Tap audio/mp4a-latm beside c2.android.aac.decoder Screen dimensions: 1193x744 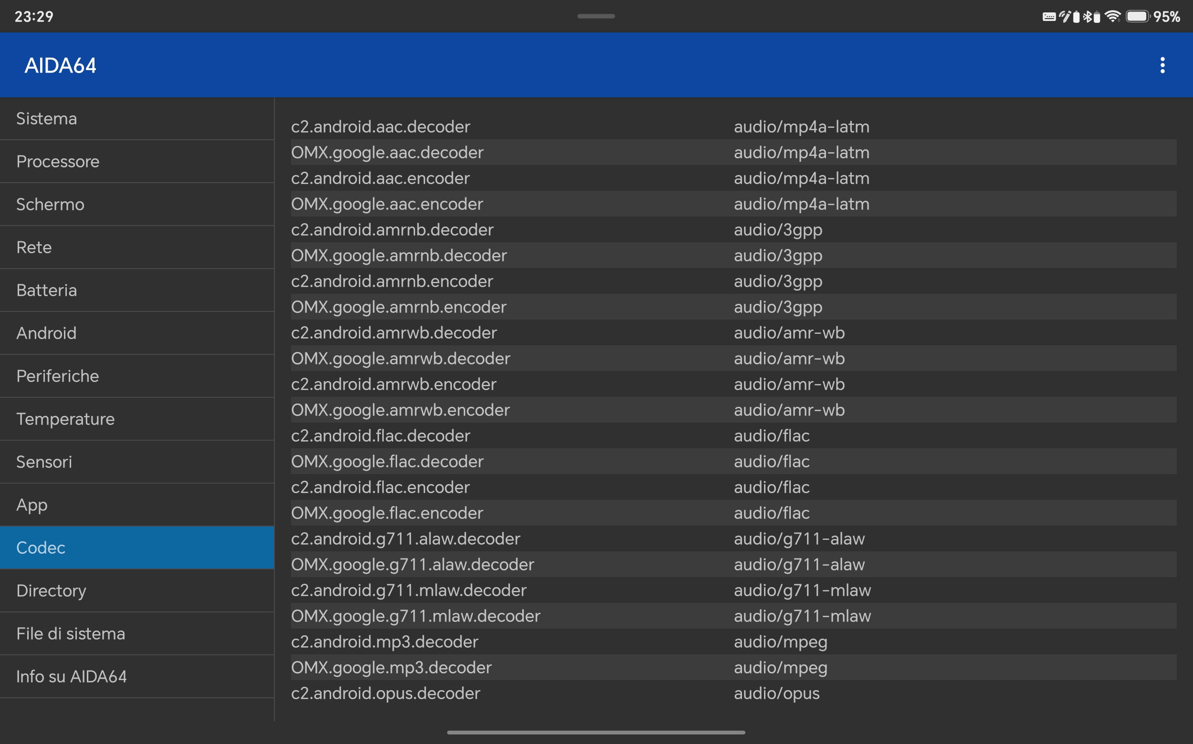(802, 127)
